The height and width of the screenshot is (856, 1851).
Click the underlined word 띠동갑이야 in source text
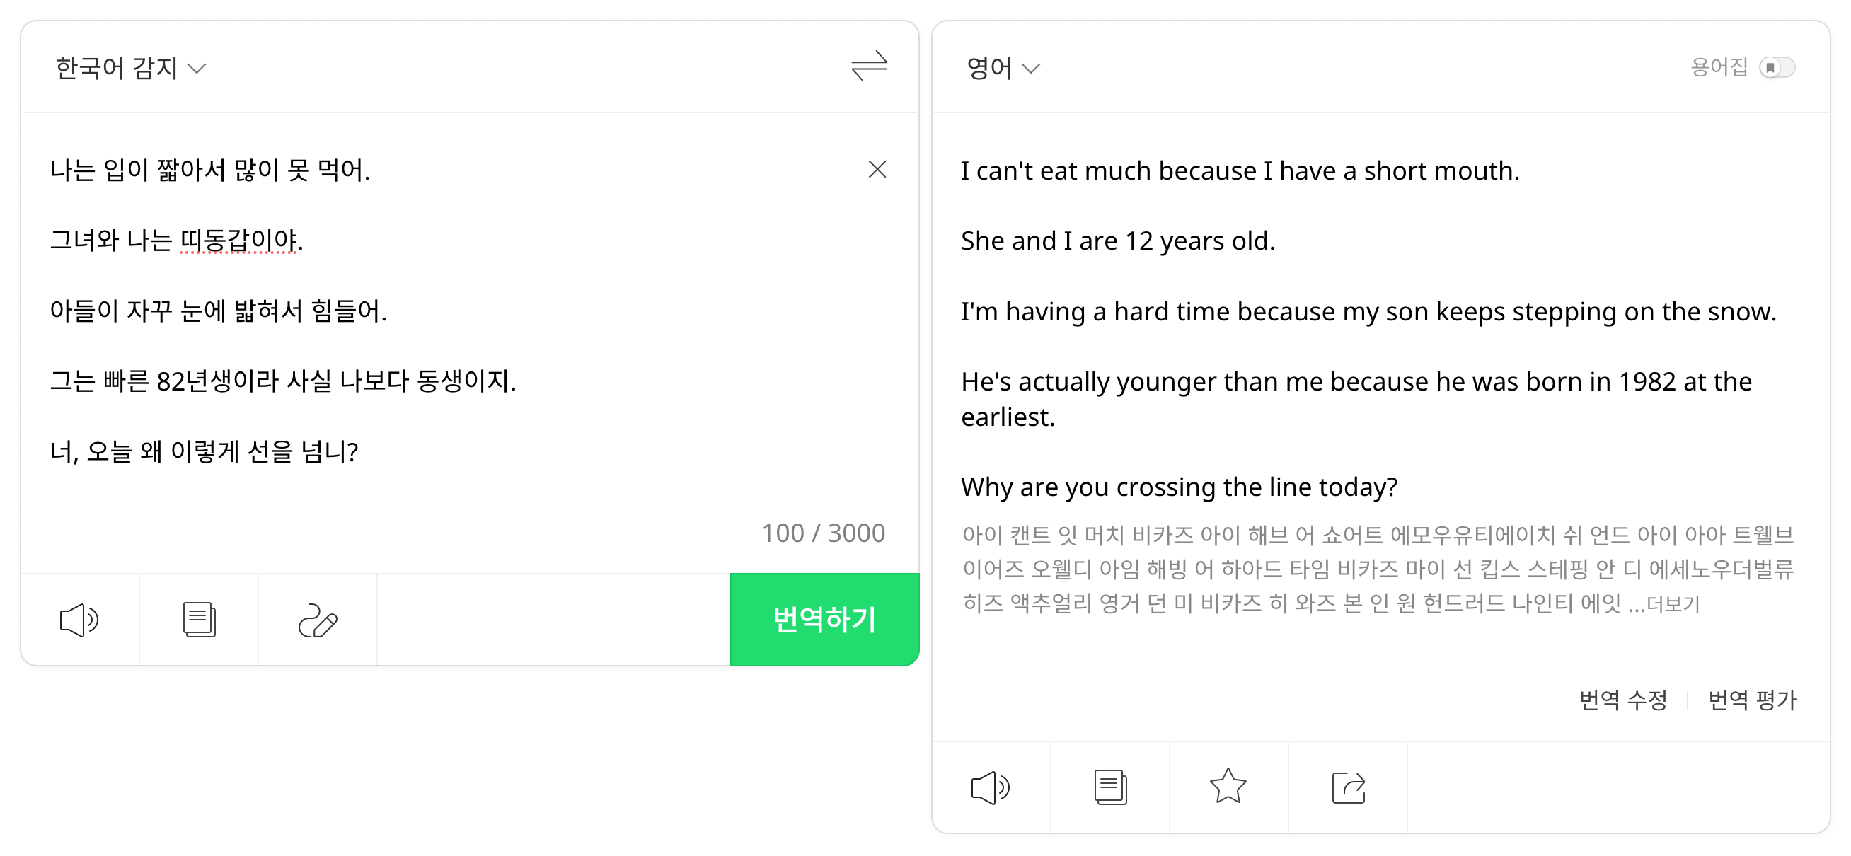click(x=238, y=240)
